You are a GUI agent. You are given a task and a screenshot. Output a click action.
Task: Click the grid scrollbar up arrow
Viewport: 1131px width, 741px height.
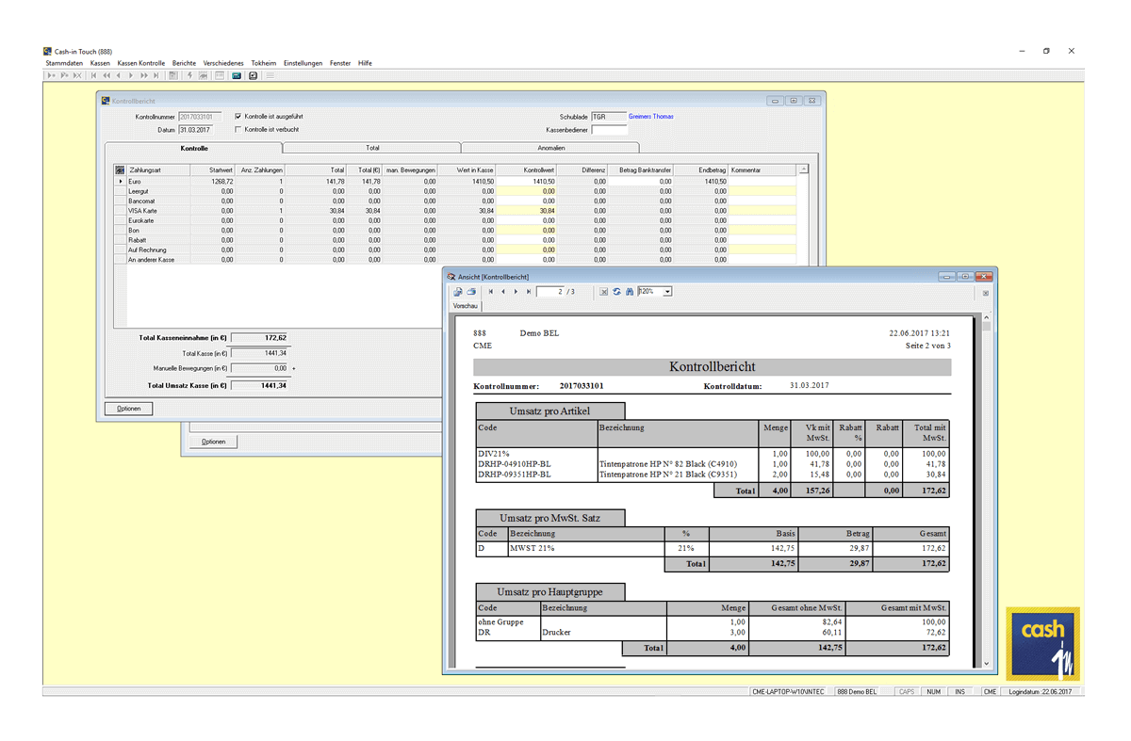pos(803,170)
